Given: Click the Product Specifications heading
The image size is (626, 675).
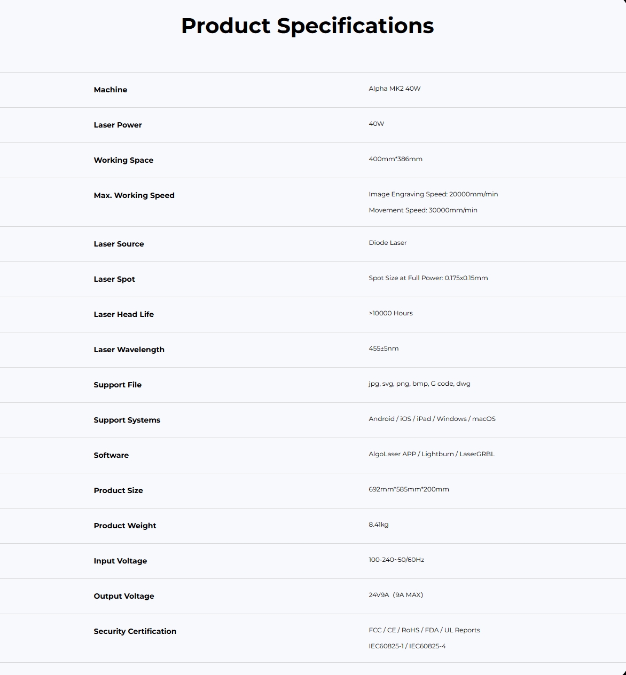Looking at the screenshot, I should point(307,26).
